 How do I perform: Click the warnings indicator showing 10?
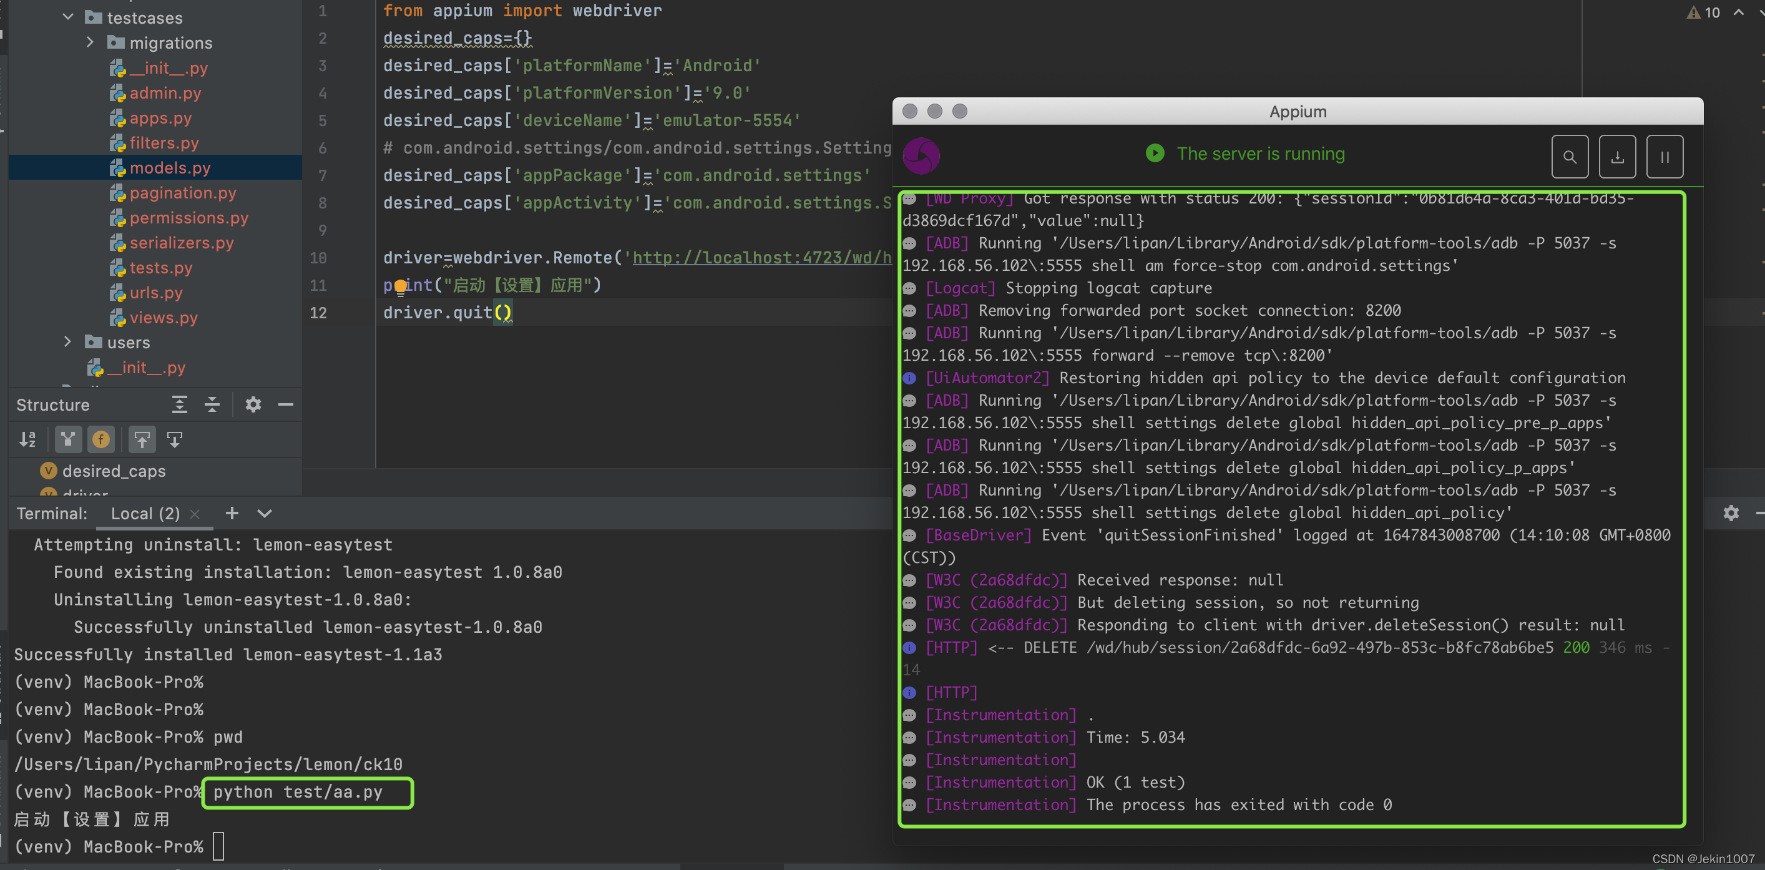point(1703,12)
